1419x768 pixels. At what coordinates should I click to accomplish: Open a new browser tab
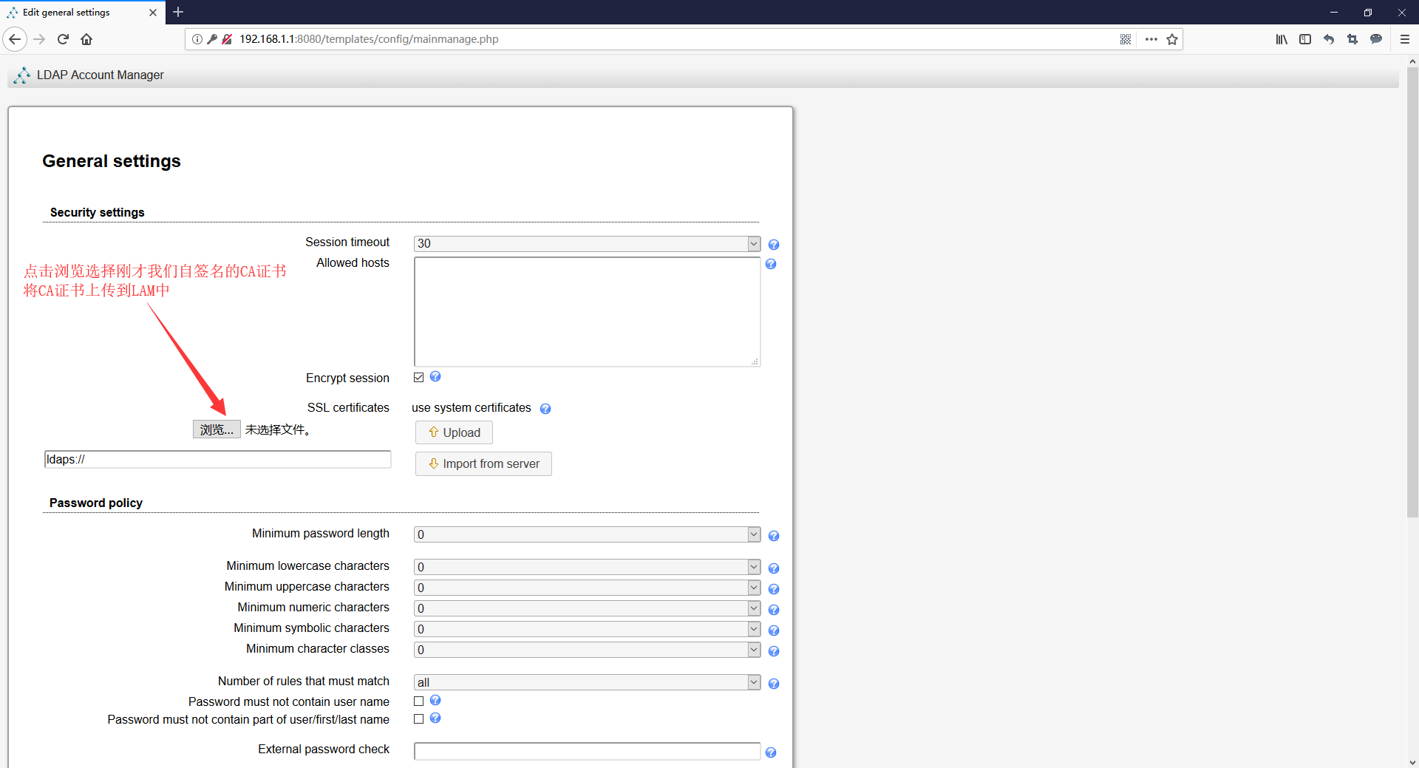pyautogui.click(x=178, y=12)
